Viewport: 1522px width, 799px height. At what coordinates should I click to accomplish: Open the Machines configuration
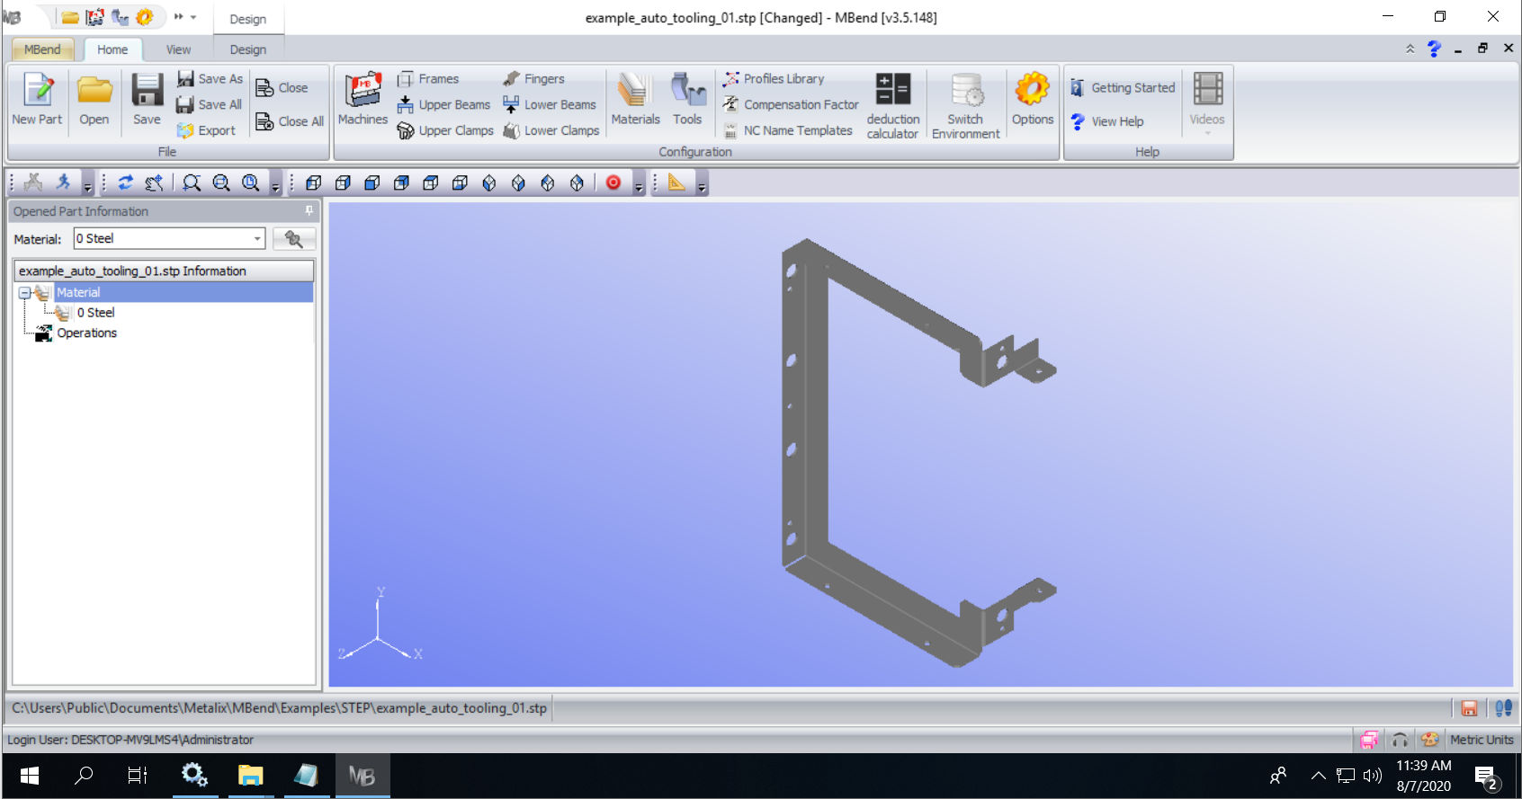(363, 99)
